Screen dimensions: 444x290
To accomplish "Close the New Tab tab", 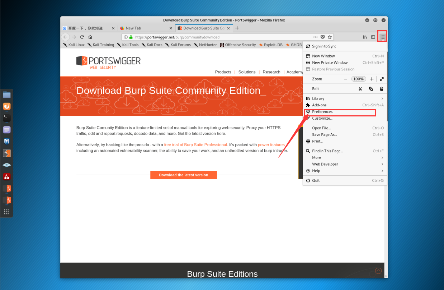I will (171, 28).
